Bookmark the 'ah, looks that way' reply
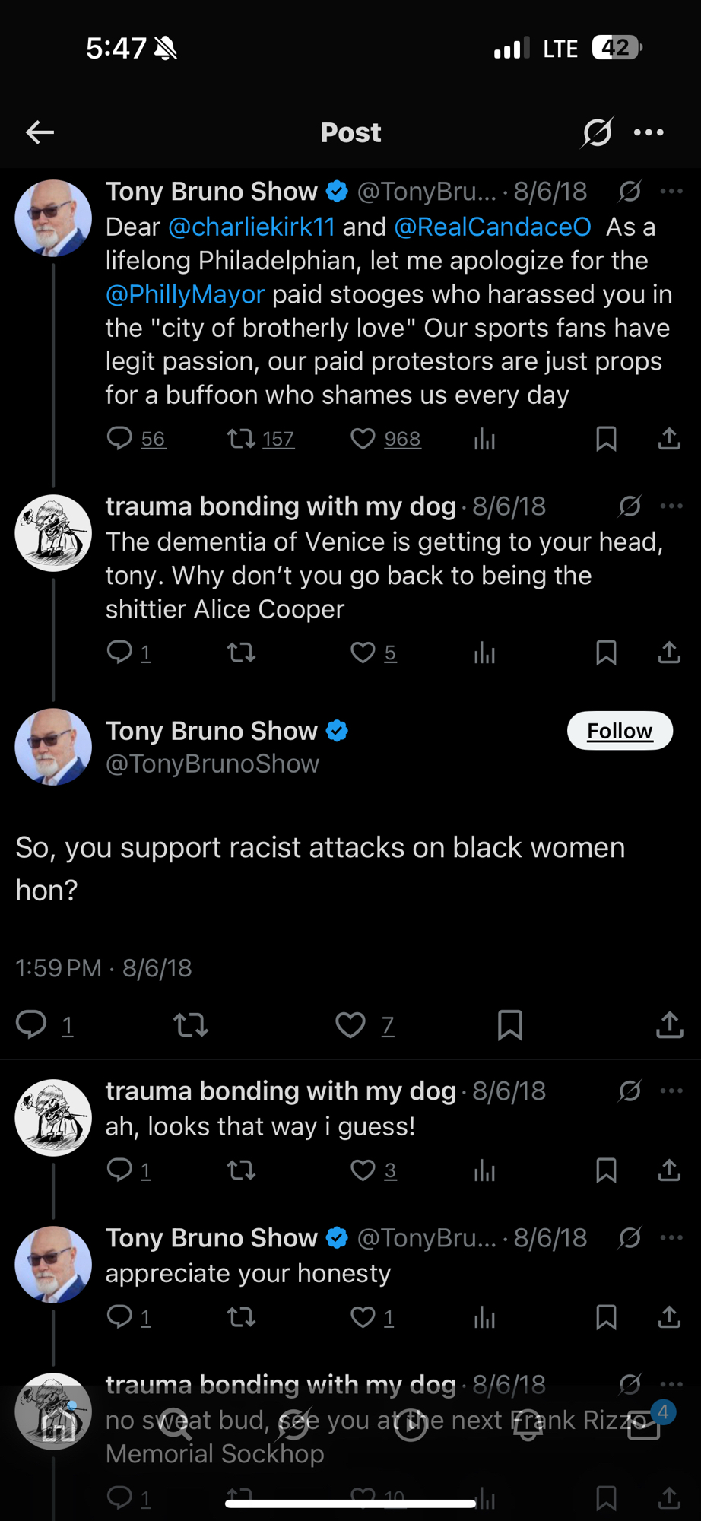 click(x=606, y=1170)
